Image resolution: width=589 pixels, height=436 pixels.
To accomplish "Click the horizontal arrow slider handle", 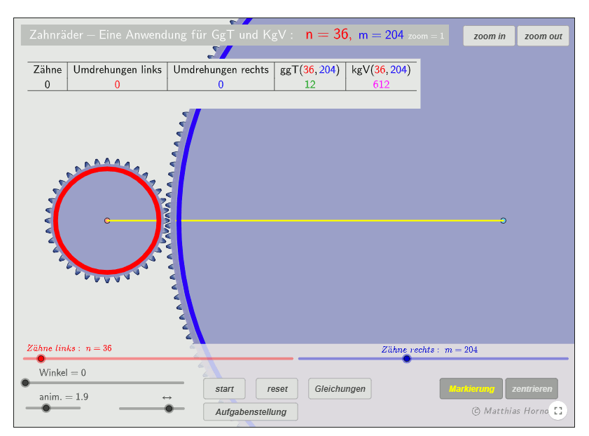I will pos(169,408).
